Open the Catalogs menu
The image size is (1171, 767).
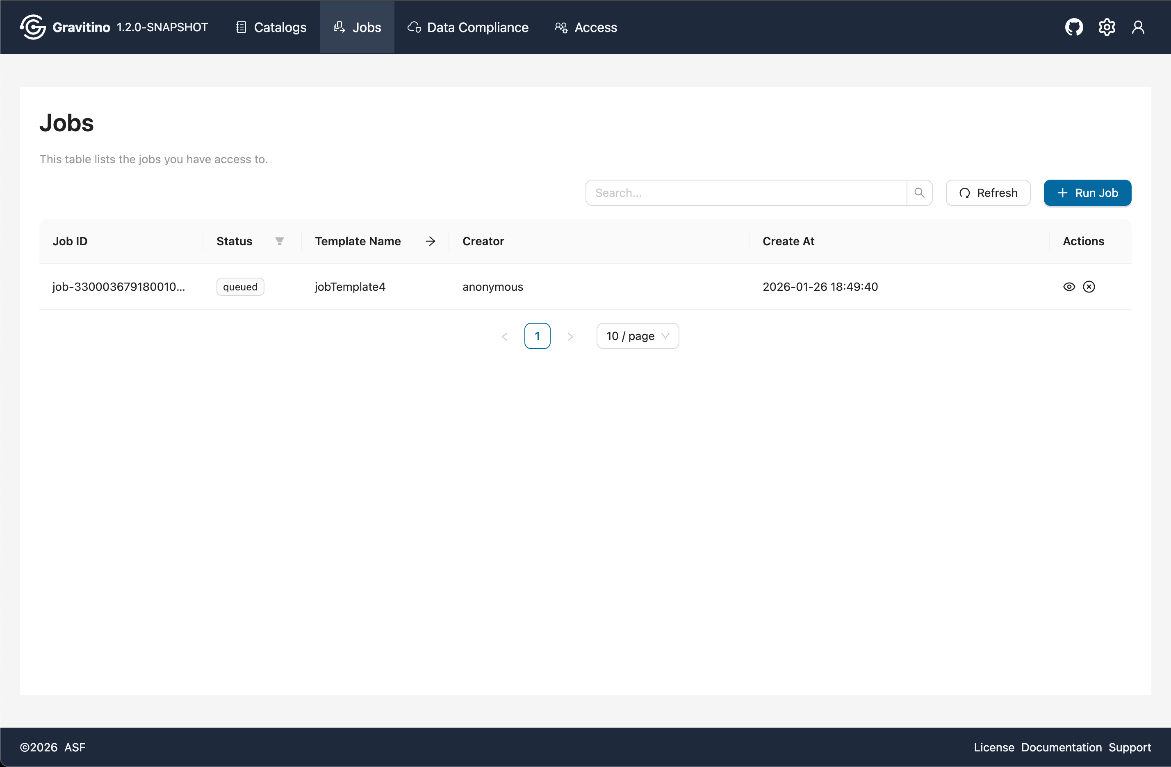(271, 27)
